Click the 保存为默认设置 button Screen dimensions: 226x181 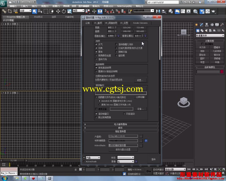(x=123, y=150)
